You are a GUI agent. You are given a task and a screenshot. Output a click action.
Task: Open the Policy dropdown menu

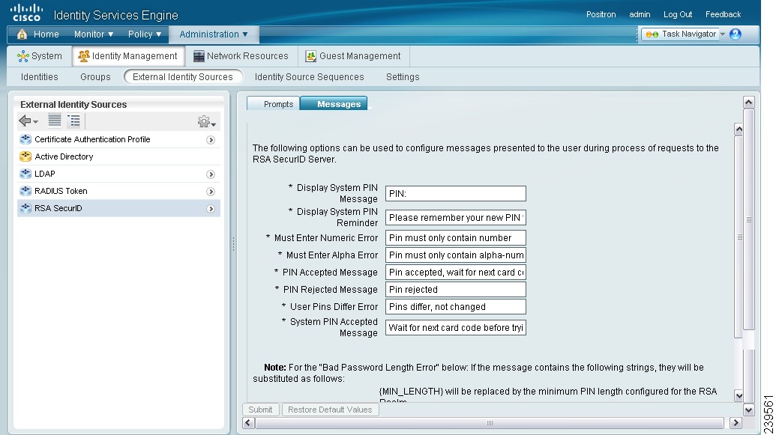pos(145,34)
